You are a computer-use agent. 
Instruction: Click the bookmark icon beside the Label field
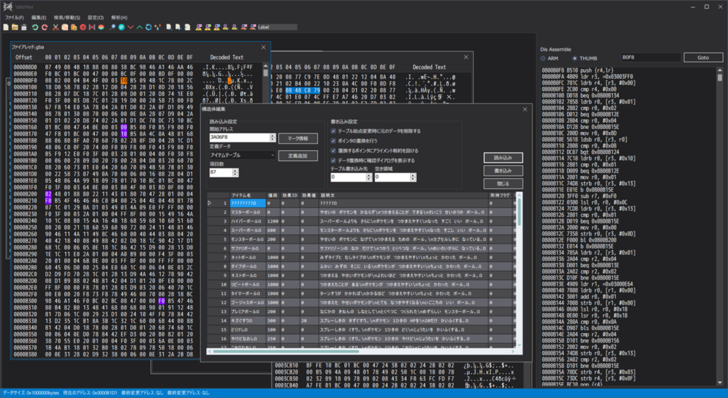[253, 27]
